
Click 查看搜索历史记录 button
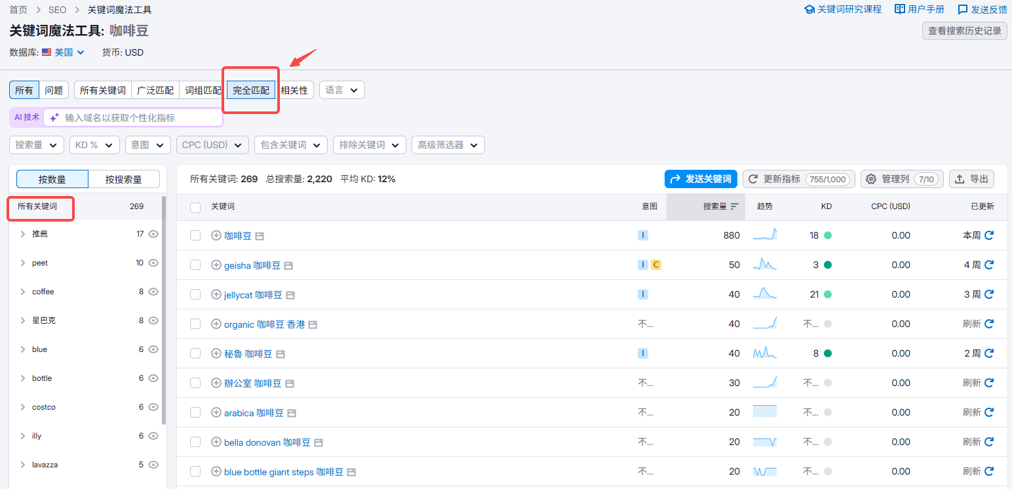[x=964, y=30]
